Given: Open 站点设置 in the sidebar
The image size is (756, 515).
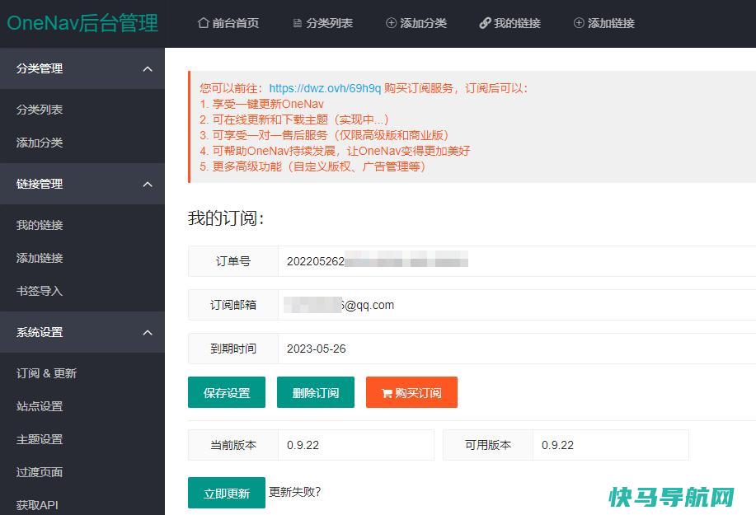Looking at the screenshot, I should (x=40, y=406).
